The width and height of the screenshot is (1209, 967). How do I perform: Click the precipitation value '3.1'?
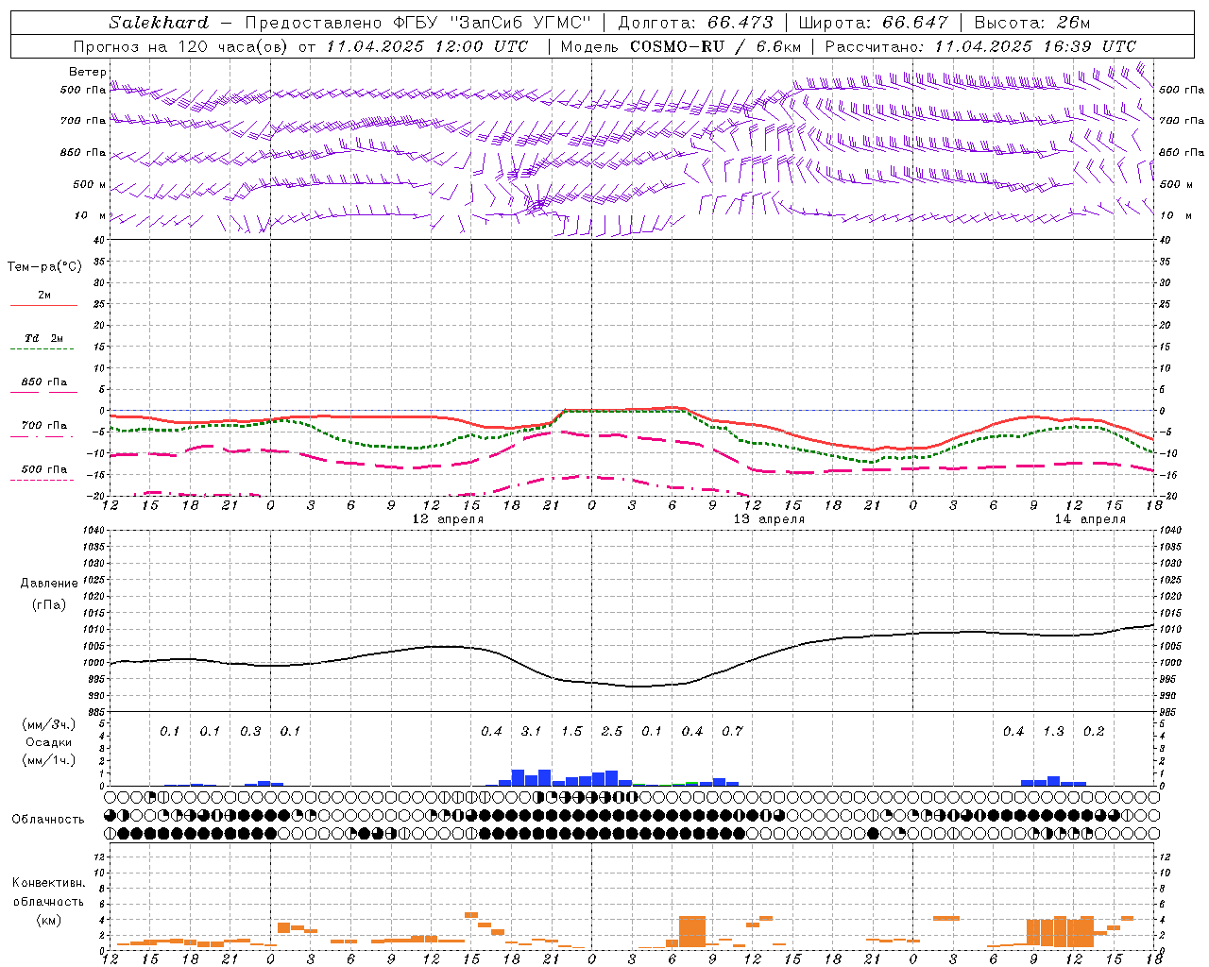click(532, 732)
